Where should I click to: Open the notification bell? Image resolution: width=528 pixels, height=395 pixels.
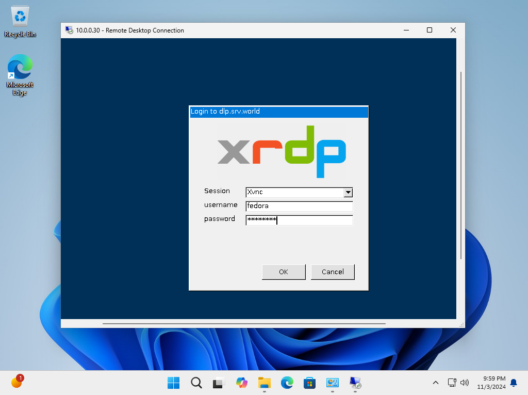click(x=514, y=383)
